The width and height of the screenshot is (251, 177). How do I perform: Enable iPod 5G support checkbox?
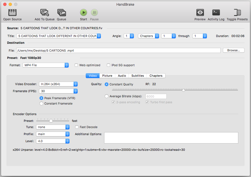click(108, 65)
